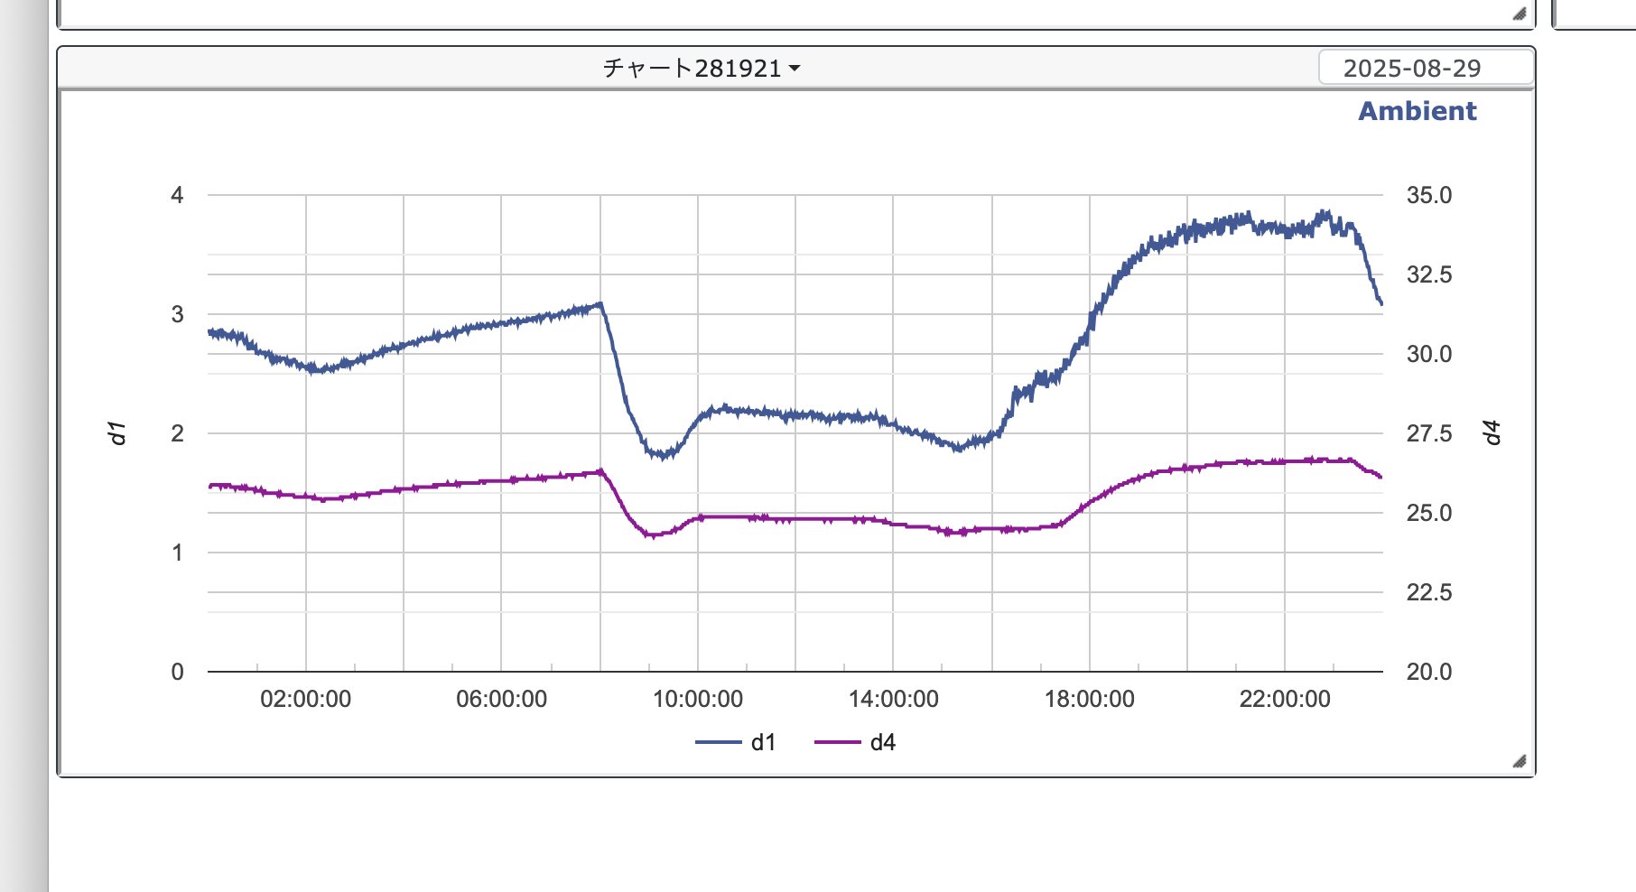Image resolution: width=1636 pixels, height=892 pixels.
Task: Click the 35.0 tick label on the right axis
Action: (1428, 192)
